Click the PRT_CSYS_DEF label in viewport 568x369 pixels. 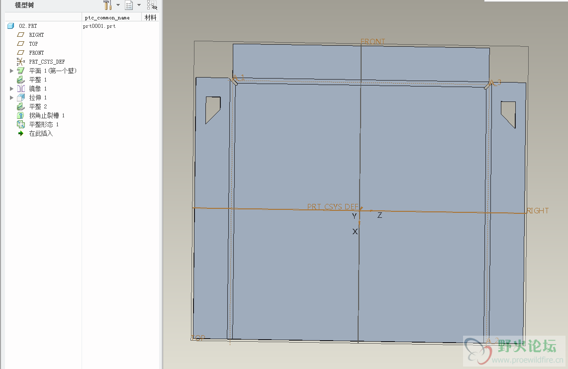click(333, 207)
